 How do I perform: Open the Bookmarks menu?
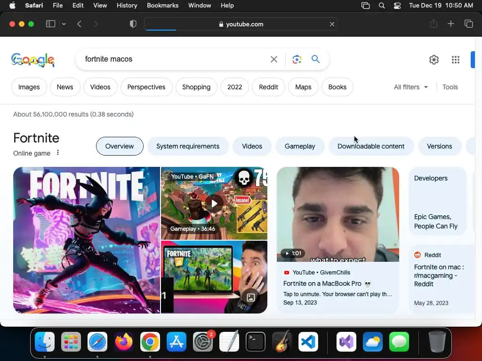[162, 6]
